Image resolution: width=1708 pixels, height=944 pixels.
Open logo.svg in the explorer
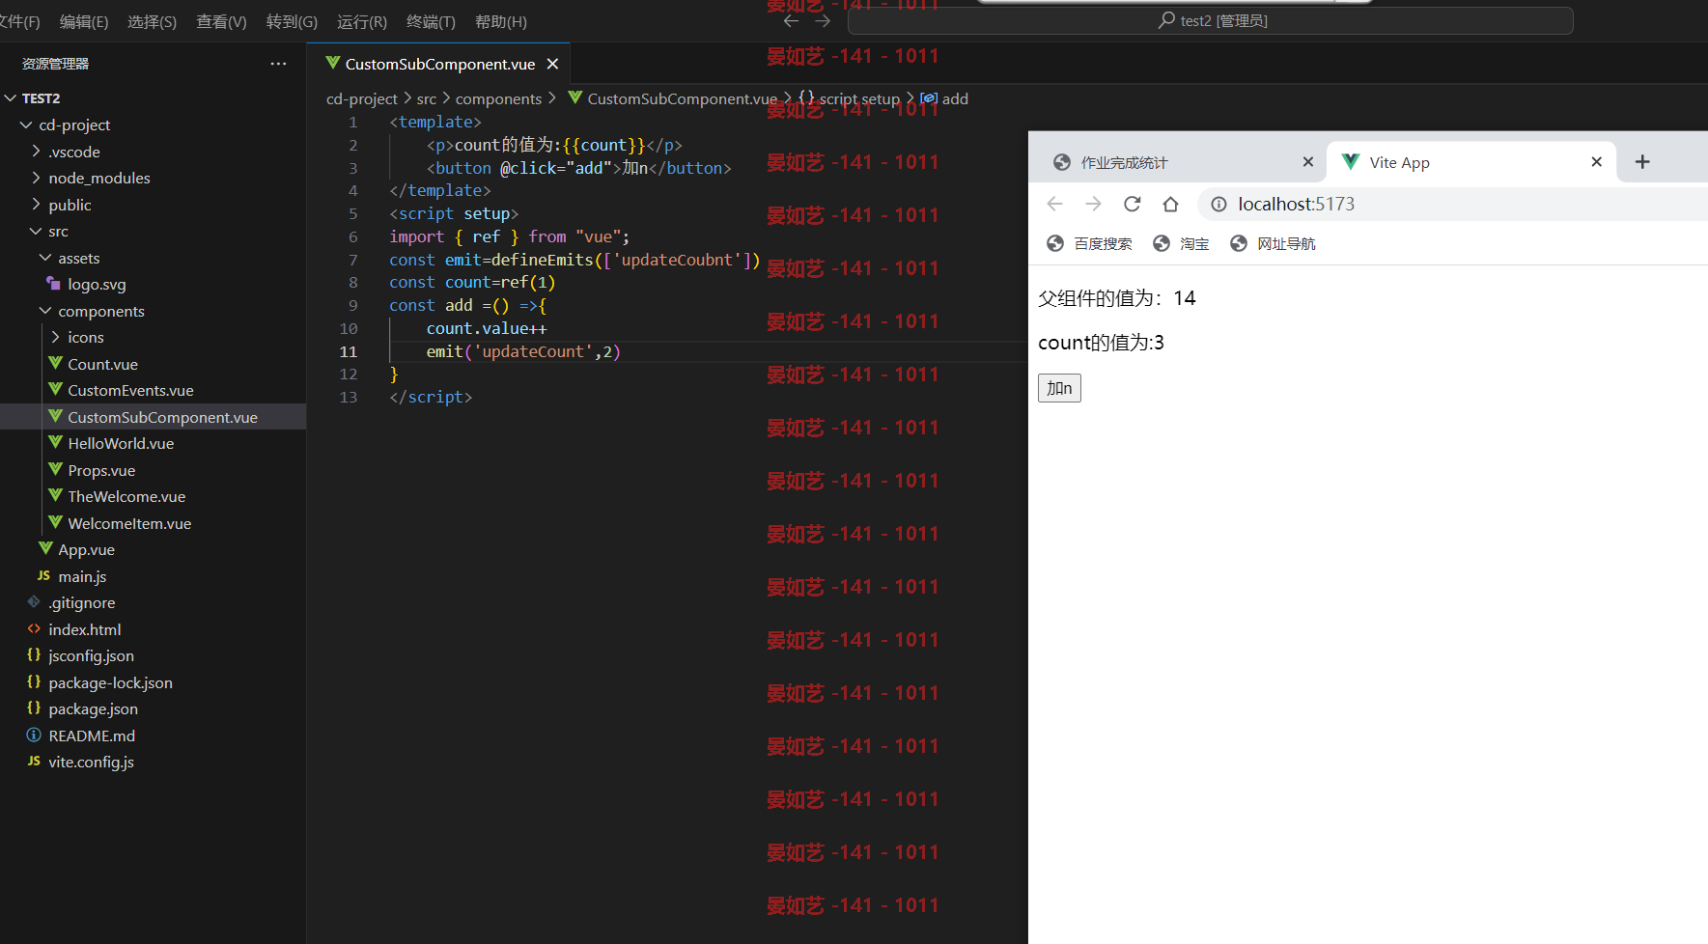[x=153, y=285]
